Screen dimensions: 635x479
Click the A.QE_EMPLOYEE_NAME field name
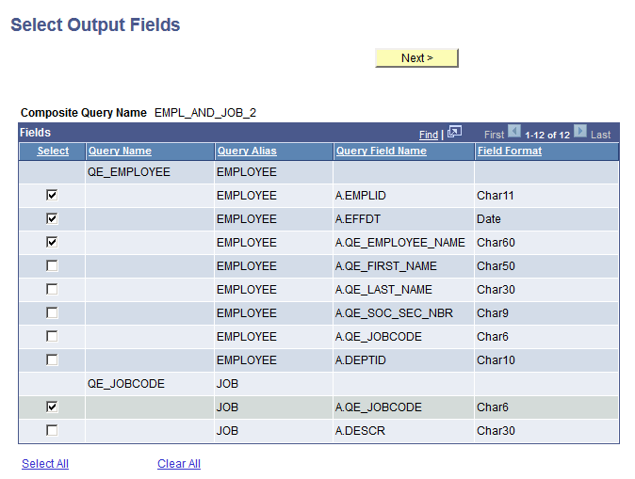point(400,243)
